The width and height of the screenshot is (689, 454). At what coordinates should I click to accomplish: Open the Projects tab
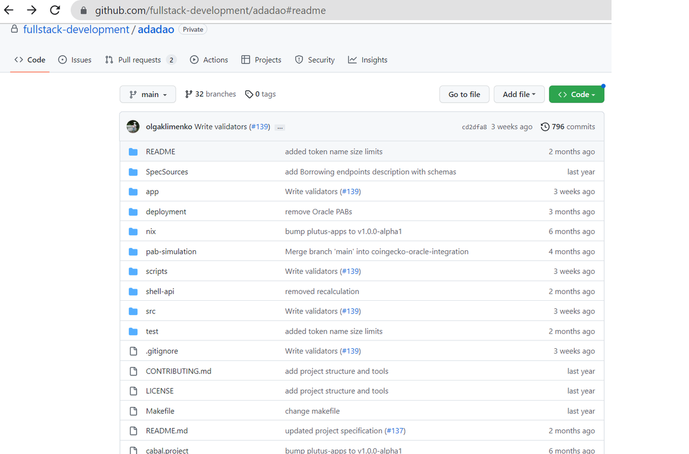pyautogui.click(x=261, y=60)
